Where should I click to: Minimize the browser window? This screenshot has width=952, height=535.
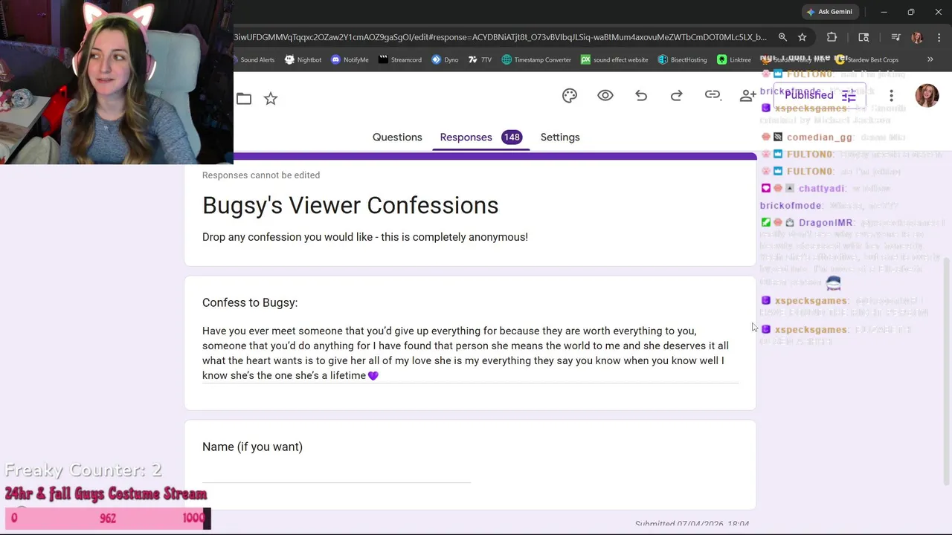click(884, 12)
